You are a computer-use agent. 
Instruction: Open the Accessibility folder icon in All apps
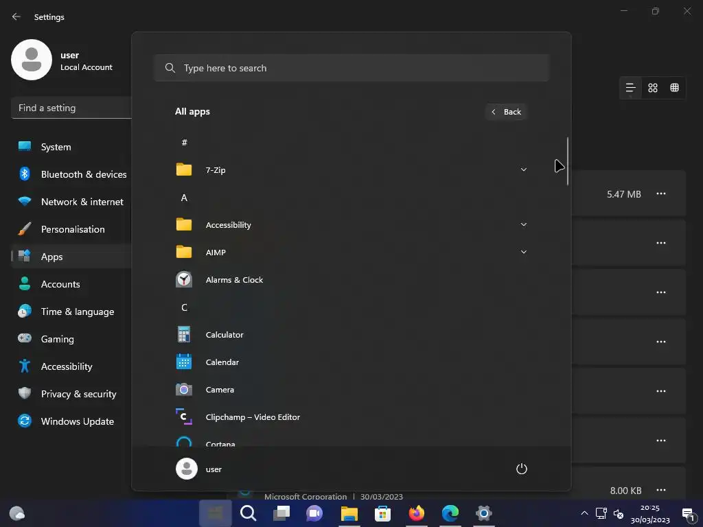(x=184, y=224)
